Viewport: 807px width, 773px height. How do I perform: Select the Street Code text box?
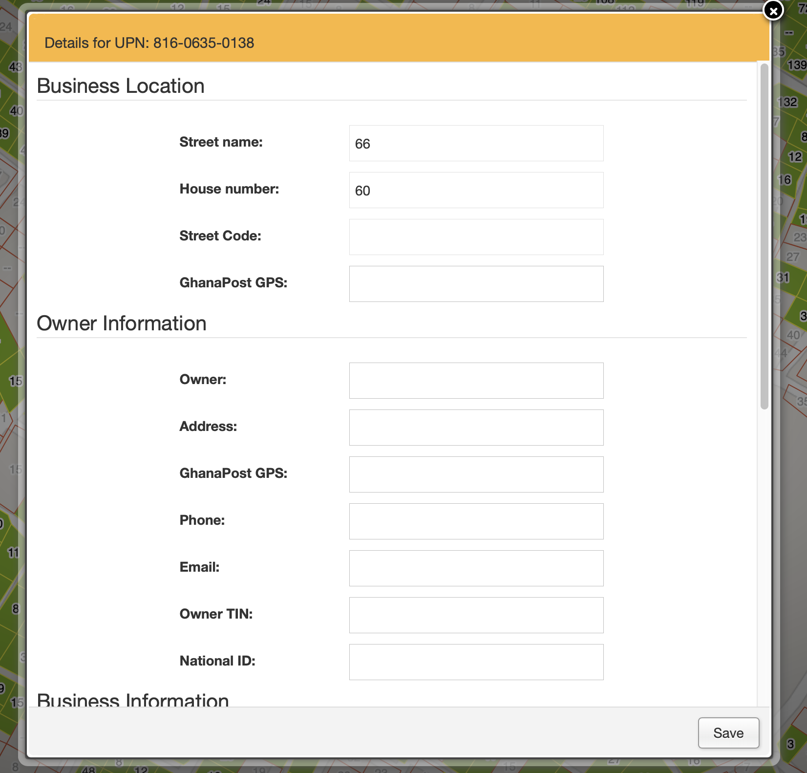point(476,237)
